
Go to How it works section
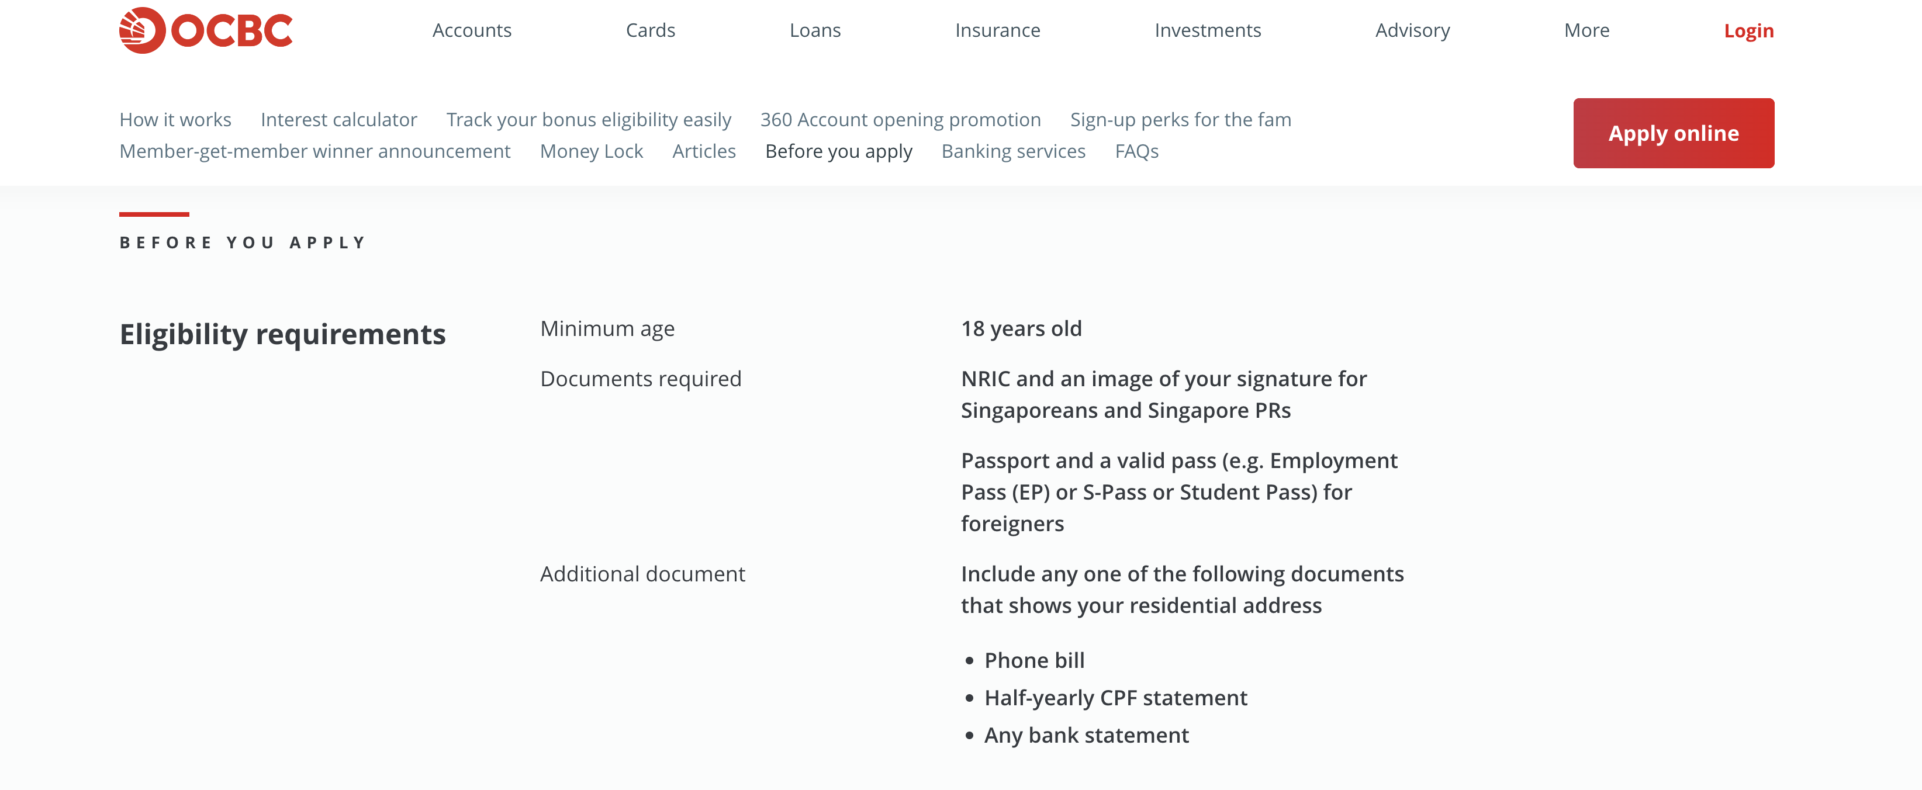pos(175,119)
